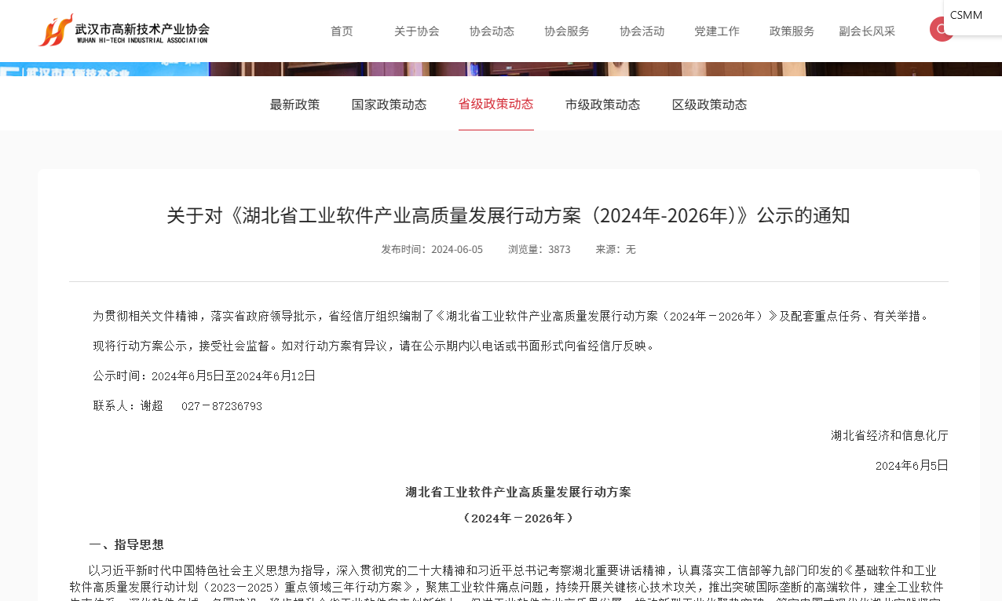Click the 发布时间 2024-06-05 text
This screenshot has height=601, width=1002.
(431, 249)
